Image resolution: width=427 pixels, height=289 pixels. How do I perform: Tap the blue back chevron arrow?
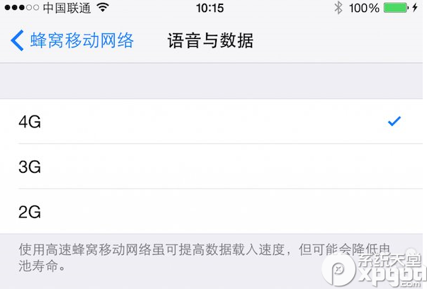pyautogui.click(x=17, y=40)
